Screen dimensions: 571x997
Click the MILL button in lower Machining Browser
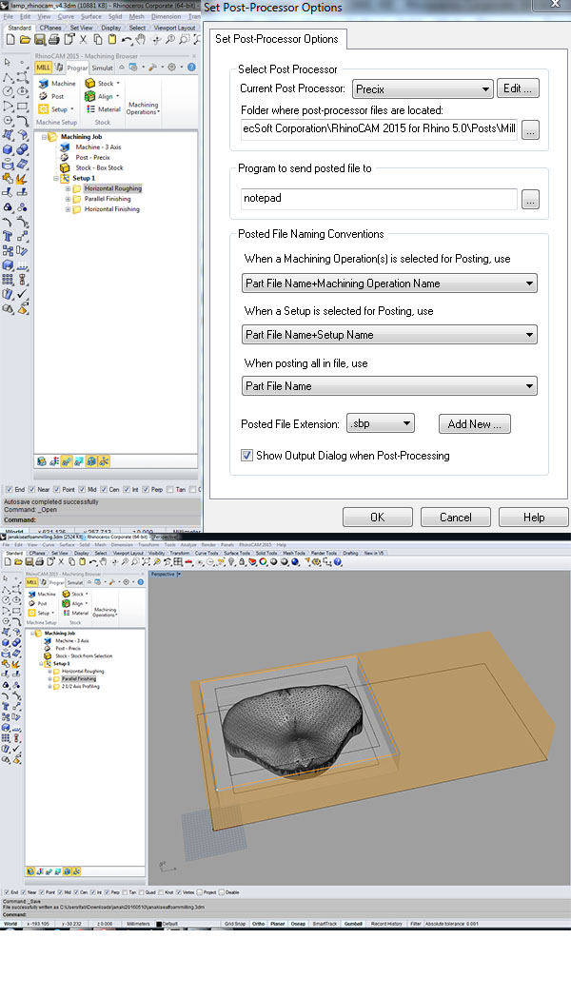(x=31, y=582)
